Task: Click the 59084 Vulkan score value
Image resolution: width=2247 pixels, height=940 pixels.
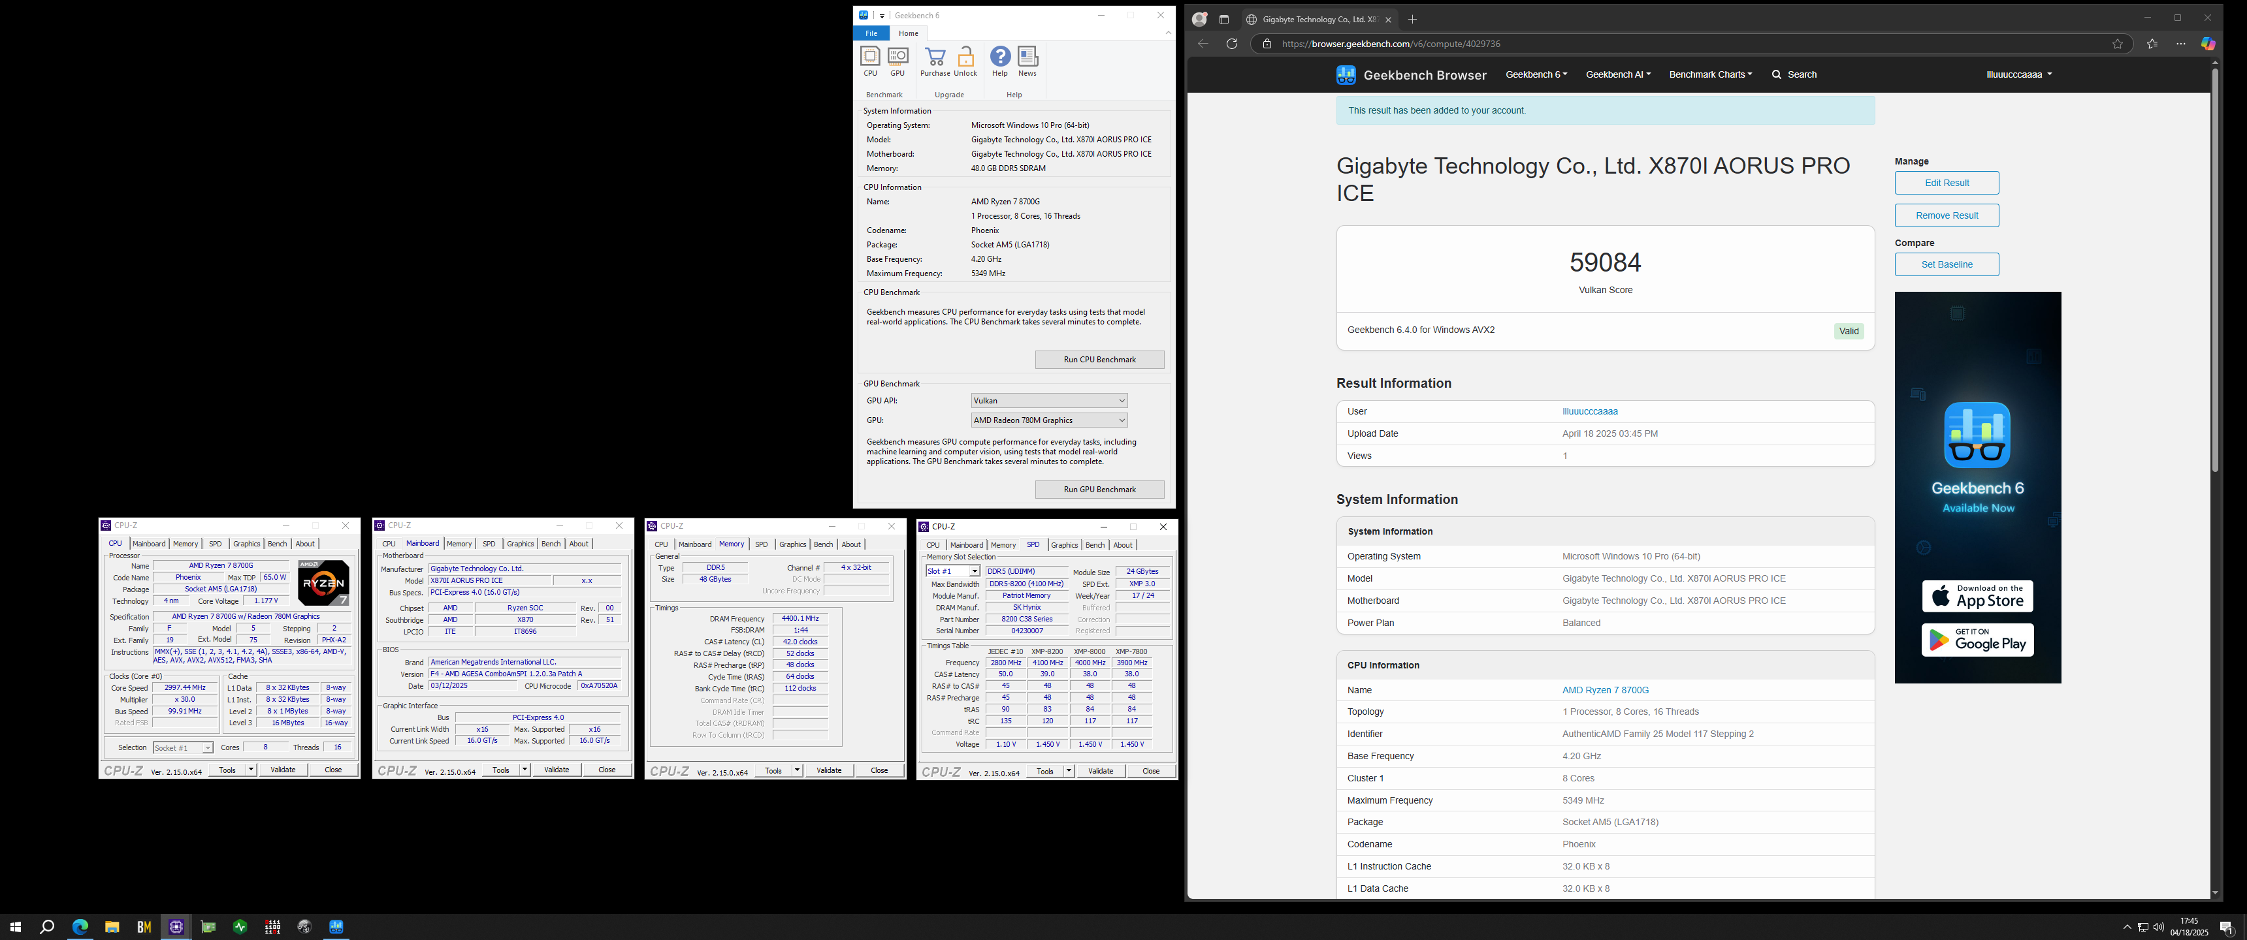Action: 1605,262
